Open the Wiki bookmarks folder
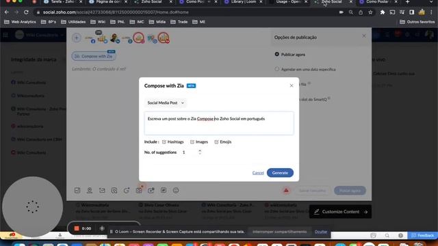Image resolution: width=438 pixels, height=246 pixels. point(98,22)
